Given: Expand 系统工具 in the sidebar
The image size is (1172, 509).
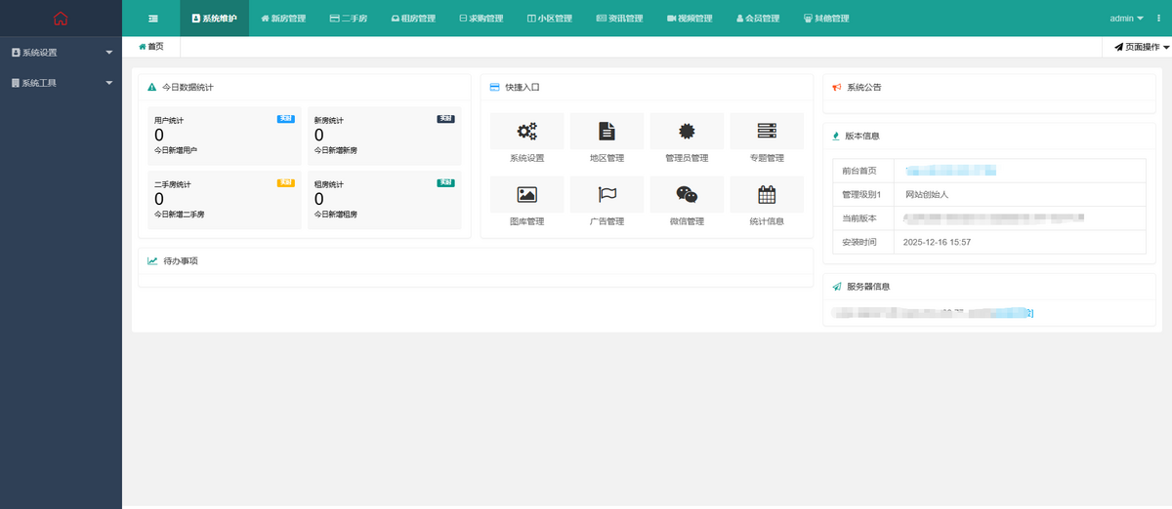Looking at the screenshot, I should [x=61, y=83].
